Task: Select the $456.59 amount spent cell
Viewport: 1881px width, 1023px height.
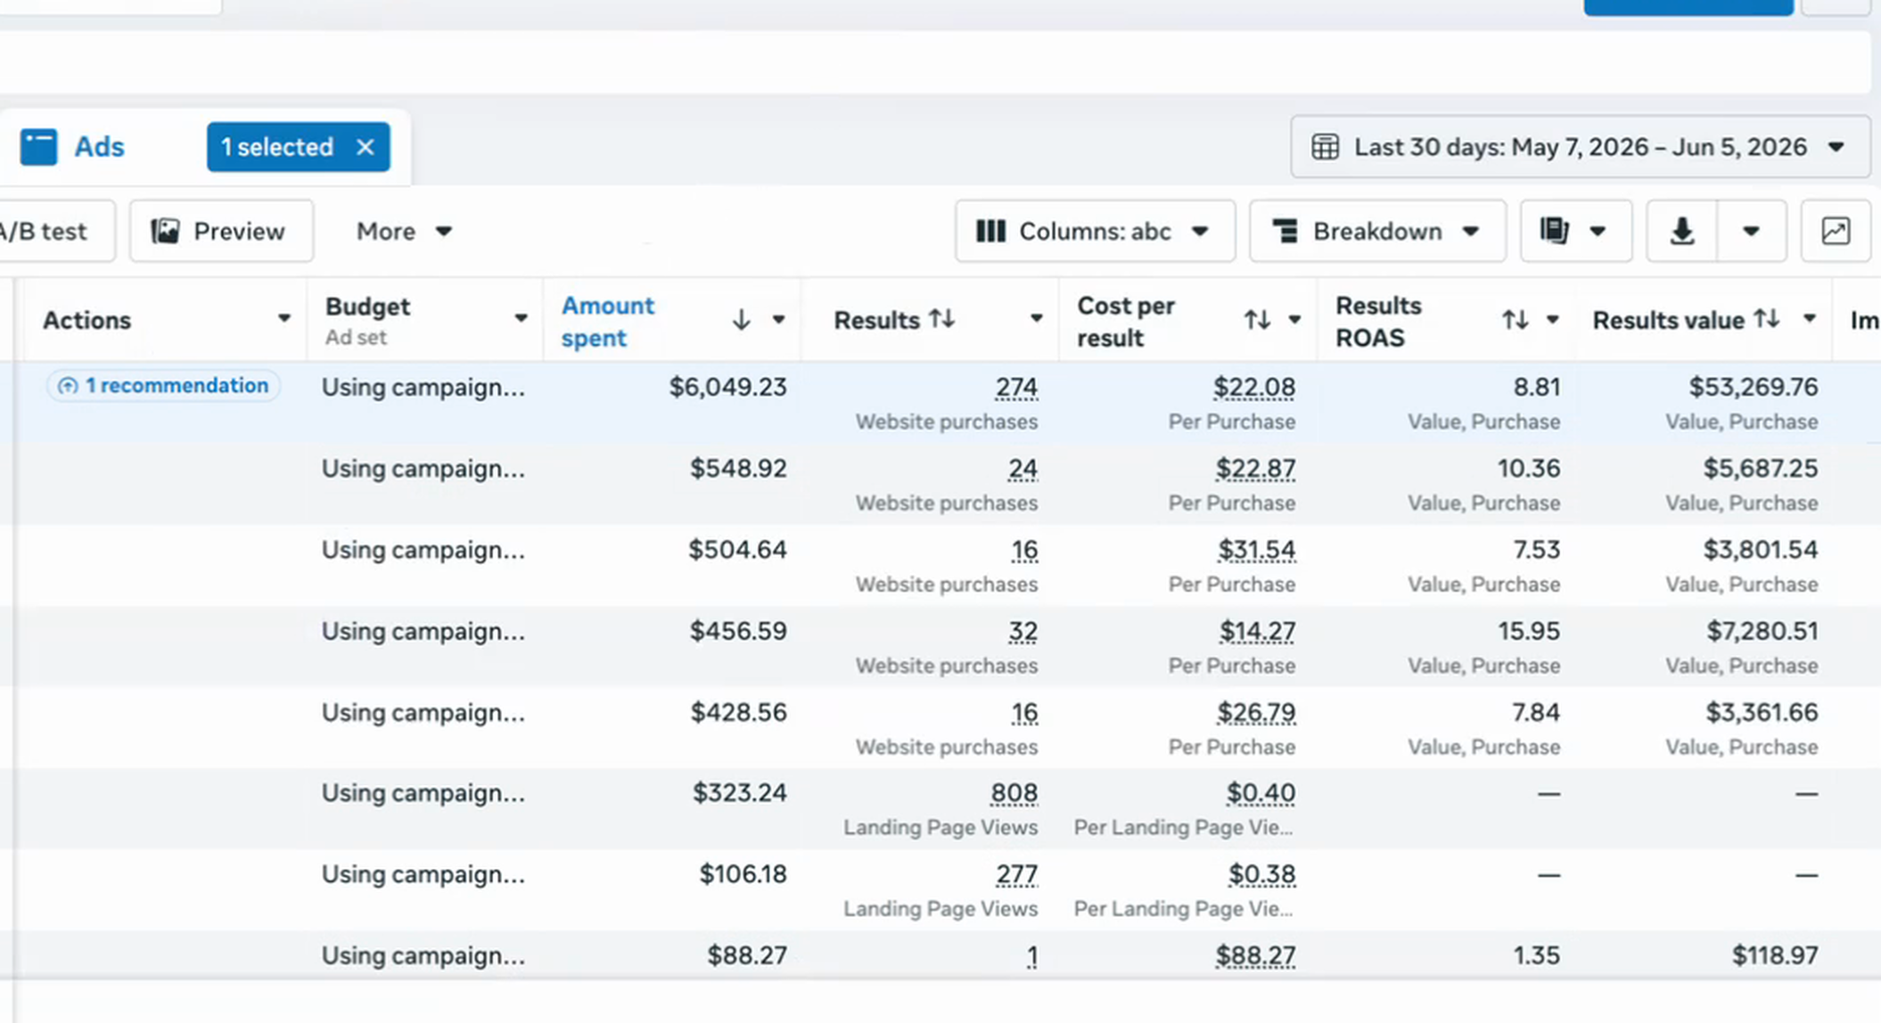Action: click(738, 632)
